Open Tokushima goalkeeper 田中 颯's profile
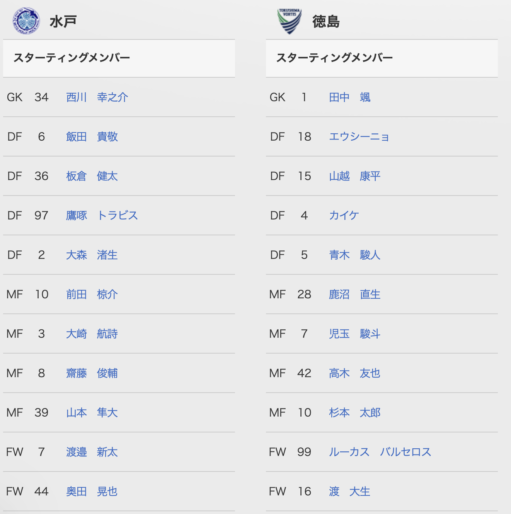The image size is (511, 514). [350, 97]
